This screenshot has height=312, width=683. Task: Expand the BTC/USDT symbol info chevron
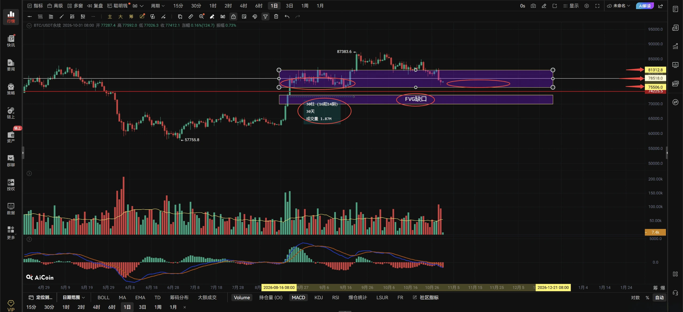click(29, 26)
